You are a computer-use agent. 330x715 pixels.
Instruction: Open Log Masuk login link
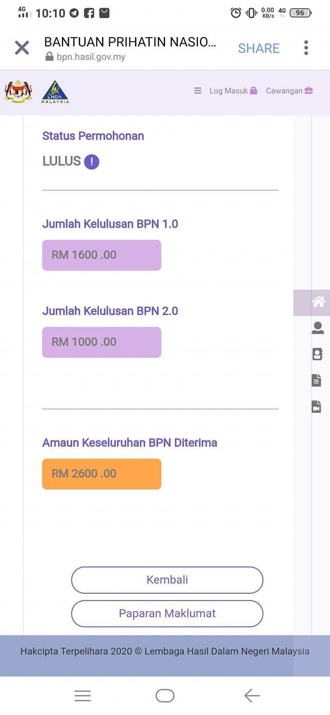click(x=233, y=91)
